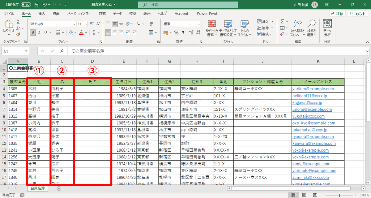Click the Format Painter icon
371x198 pixels.
pyautogui.click(x=19, y=35)
